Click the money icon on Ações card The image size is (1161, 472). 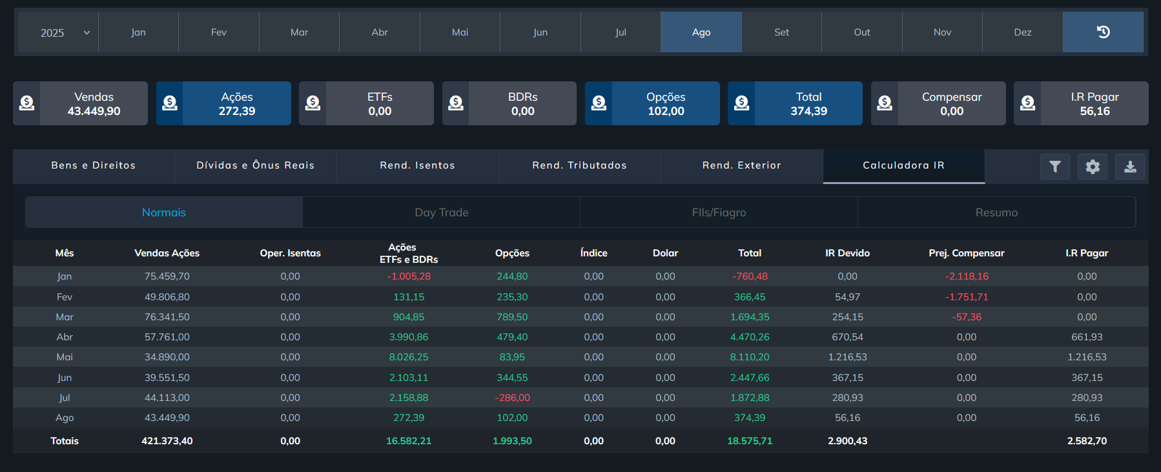(170, 103)
